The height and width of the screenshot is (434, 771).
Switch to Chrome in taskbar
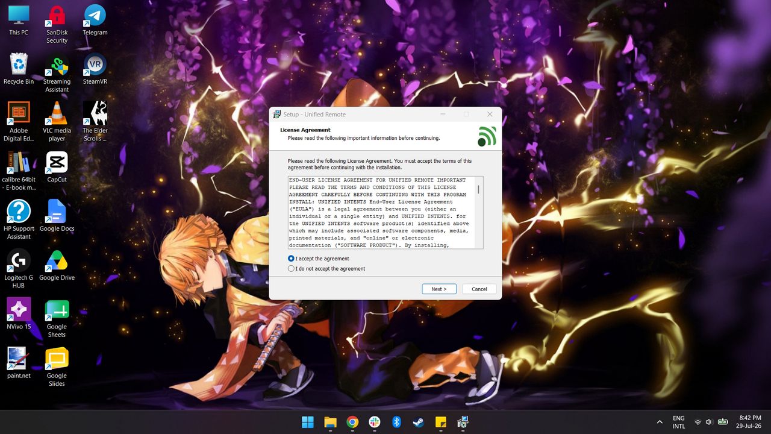pyautogui.click(x=352, y=422)
